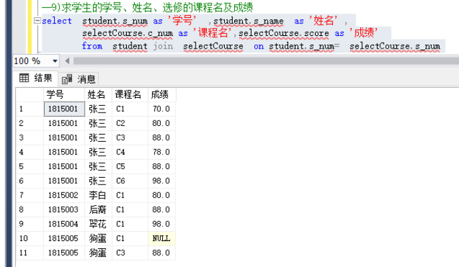Screen dimensions: 459x267
Task: Select row header number 5
Action: (x=29, y=166)
